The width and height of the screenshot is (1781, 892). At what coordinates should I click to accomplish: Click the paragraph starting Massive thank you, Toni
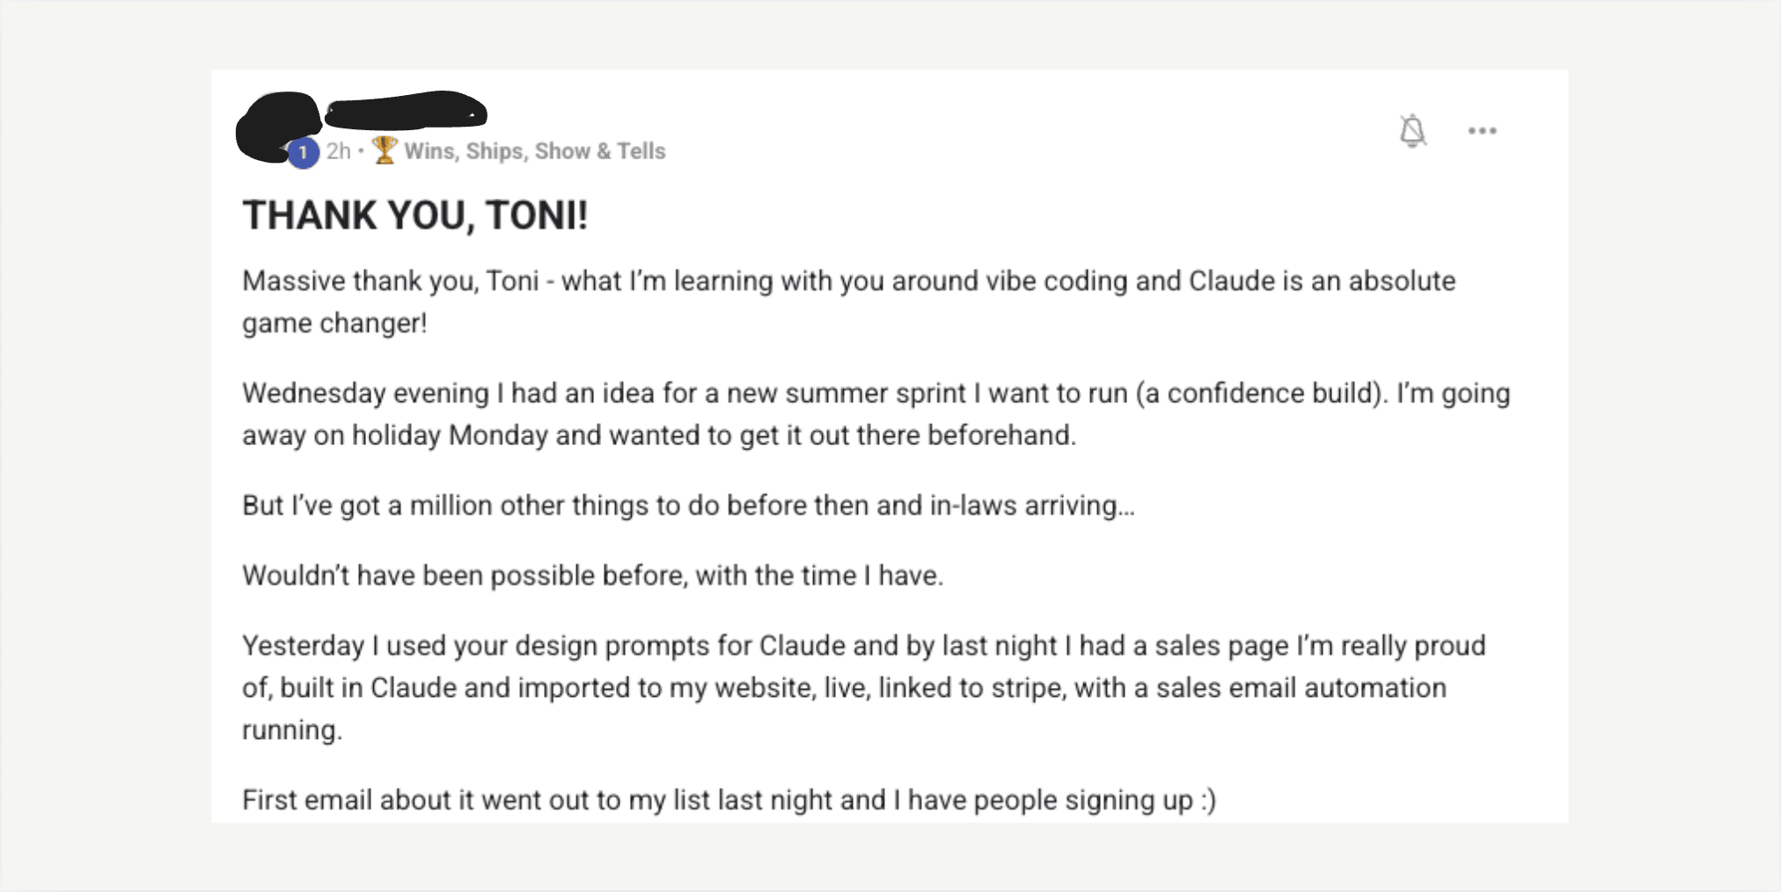coord(849,302)
